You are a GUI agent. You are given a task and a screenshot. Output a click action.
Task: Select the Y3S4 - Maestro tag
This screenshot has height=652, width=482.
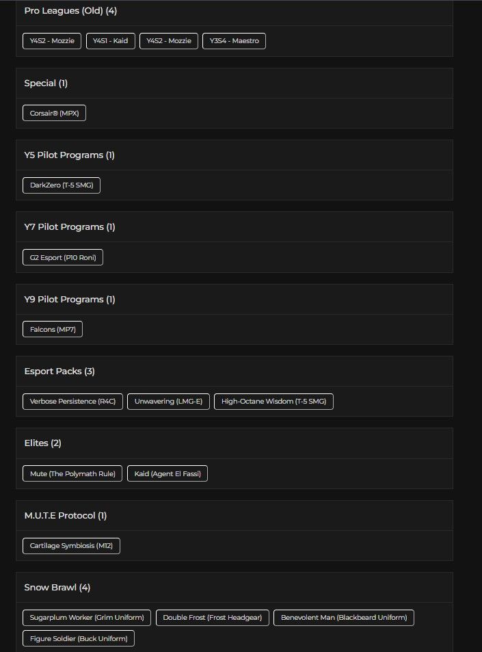[x=234, y=41]
